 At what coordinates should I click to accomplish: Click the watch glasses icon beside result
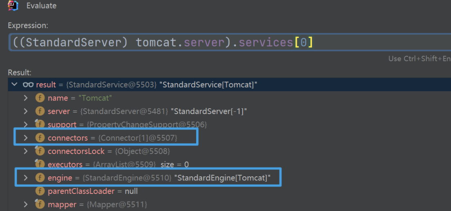coord(28,85)
